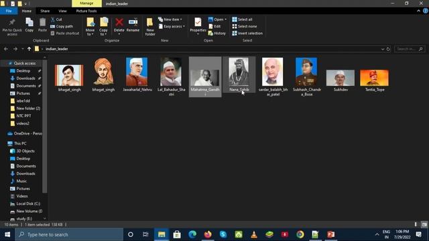
Task: Click the indian_leader address bar path
Action: coord(57,49)
